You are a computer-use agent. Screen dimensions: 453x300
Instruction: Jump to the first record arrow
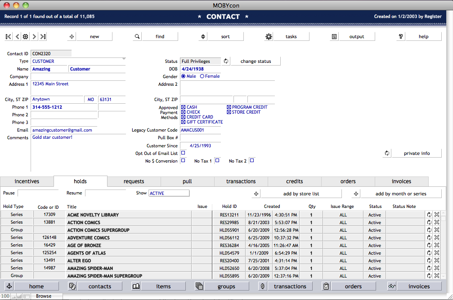click(x=9, y=37)
